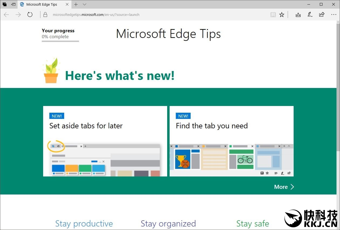
Task: Show tab previews chevron
Action: point(84,4)
